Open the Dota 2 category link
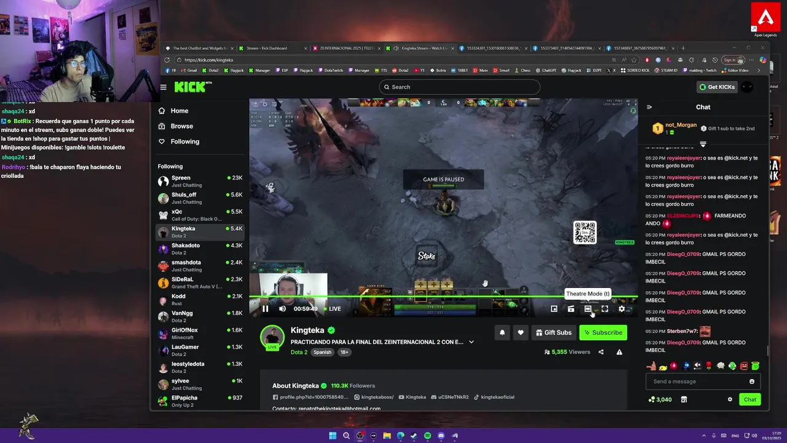The height and width of the screenshot is (443, 787). coord(299,352)
